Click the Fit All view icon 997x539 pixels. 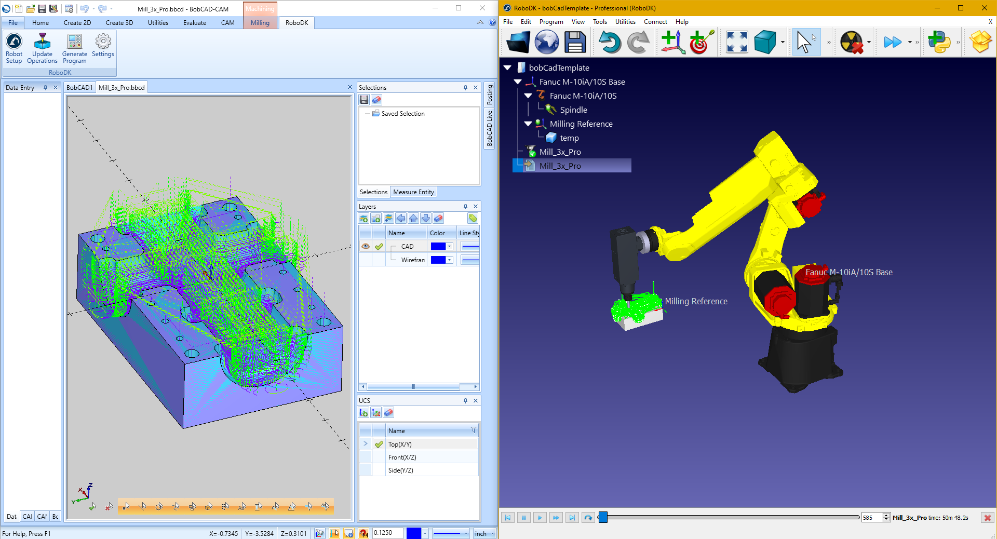(x=736, y=42)
